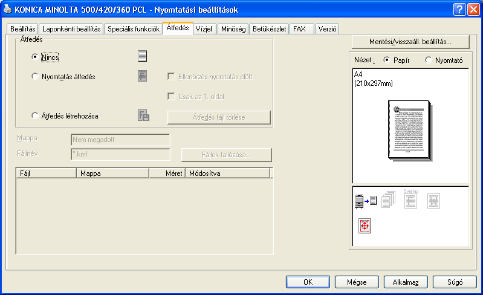Click the Alkalmaz button

[x=406, y=282]
